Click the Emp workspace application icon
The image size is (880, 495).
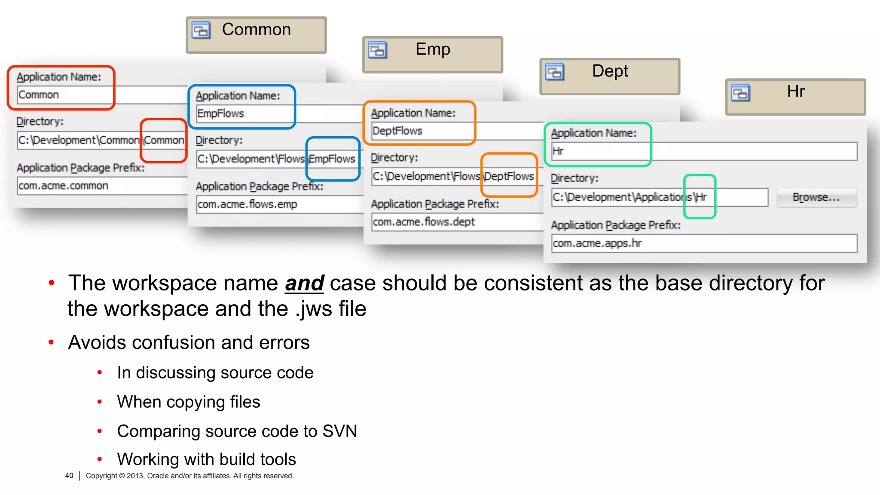tap(378, 50)
